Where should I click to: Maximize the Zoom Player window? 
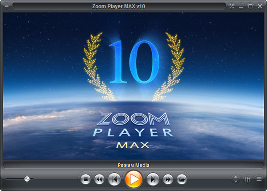coord(251,6)
